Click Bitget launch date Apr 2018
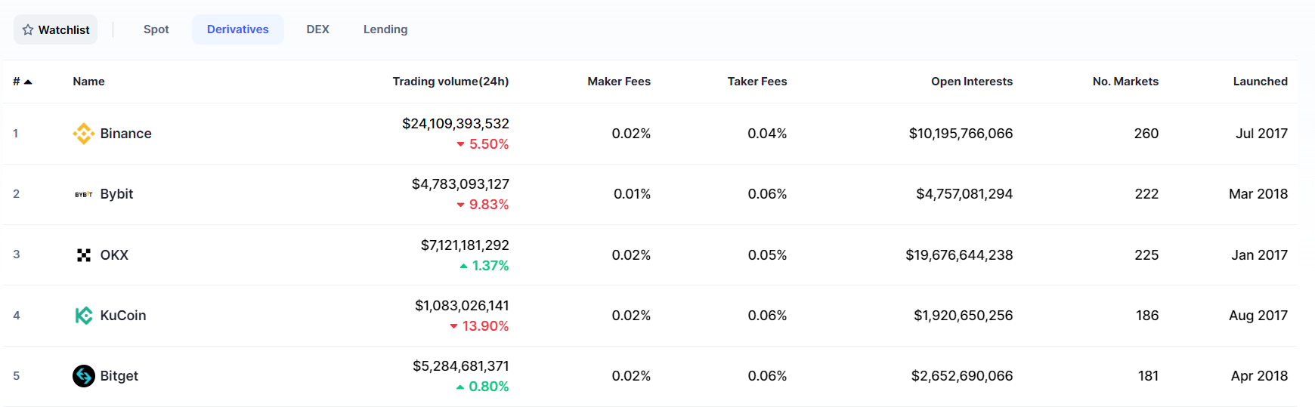This screenshot has width=1315, height=407. (x=1259, y=376)
